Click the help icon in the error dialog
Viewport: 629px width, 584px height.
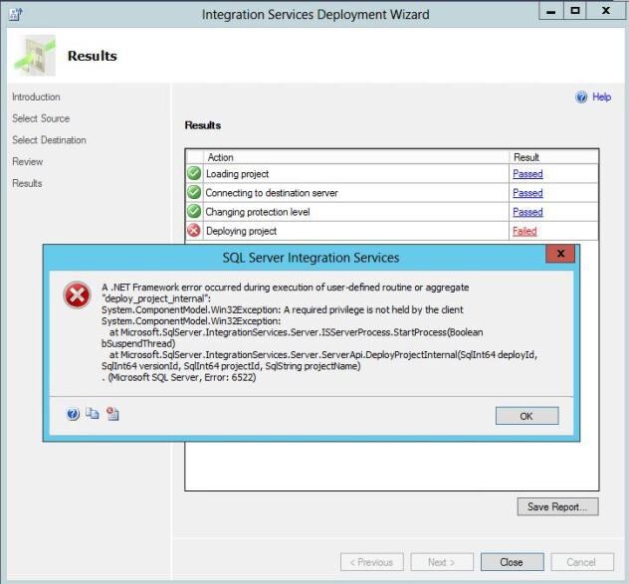click(73, 414)
